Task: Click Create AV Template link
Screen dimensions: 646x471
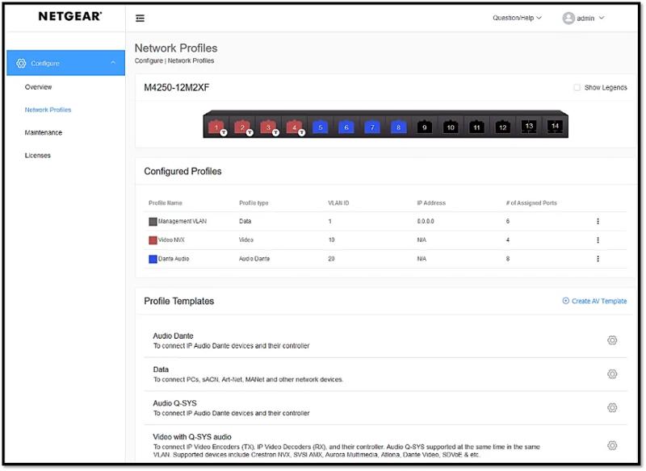Action: click(594, 301)
